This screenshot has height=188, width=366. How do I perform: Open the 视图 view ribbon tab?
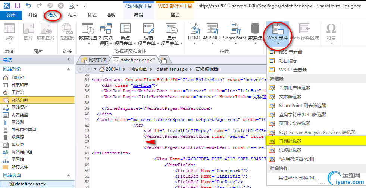[x=112, y=15]
